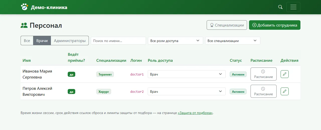The image size is (321, 130).
Task: Click the Действия column header
Action: [x=289, y=60]
